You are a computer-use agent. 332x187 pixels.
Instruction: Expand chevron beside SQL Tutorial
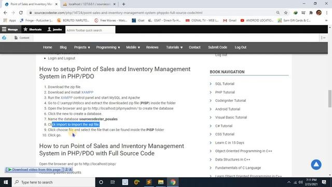(211, 84)
